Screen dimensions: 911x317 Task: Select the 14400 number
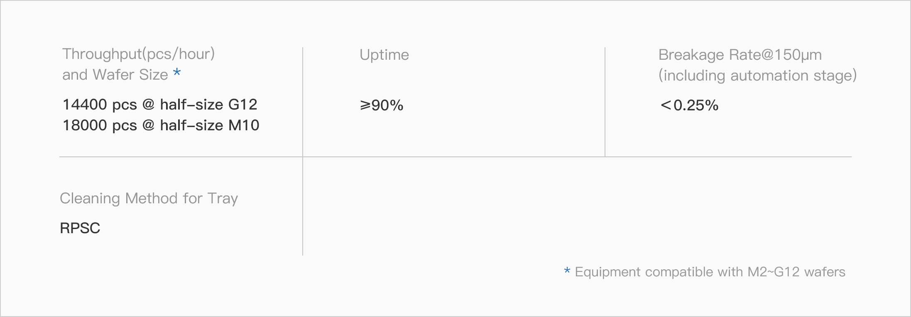(x=85, y=105)
